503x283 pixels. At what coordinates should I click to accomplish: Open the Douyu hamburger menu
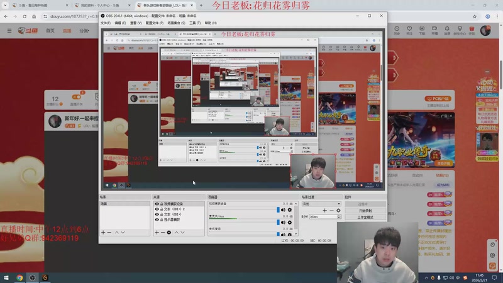point(9,30)
